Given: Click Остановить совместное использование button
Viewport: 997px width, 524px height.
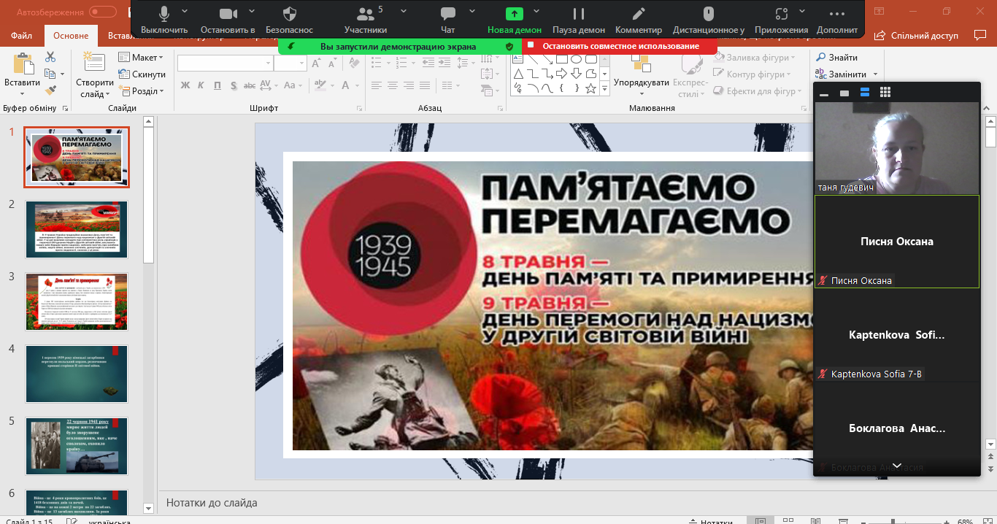Looking at the screenshot, I should 620,46.
